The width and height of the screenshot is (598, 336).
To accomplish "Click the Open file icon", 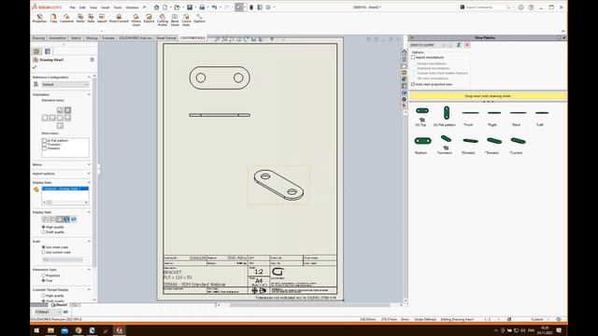I will point(177,7).
